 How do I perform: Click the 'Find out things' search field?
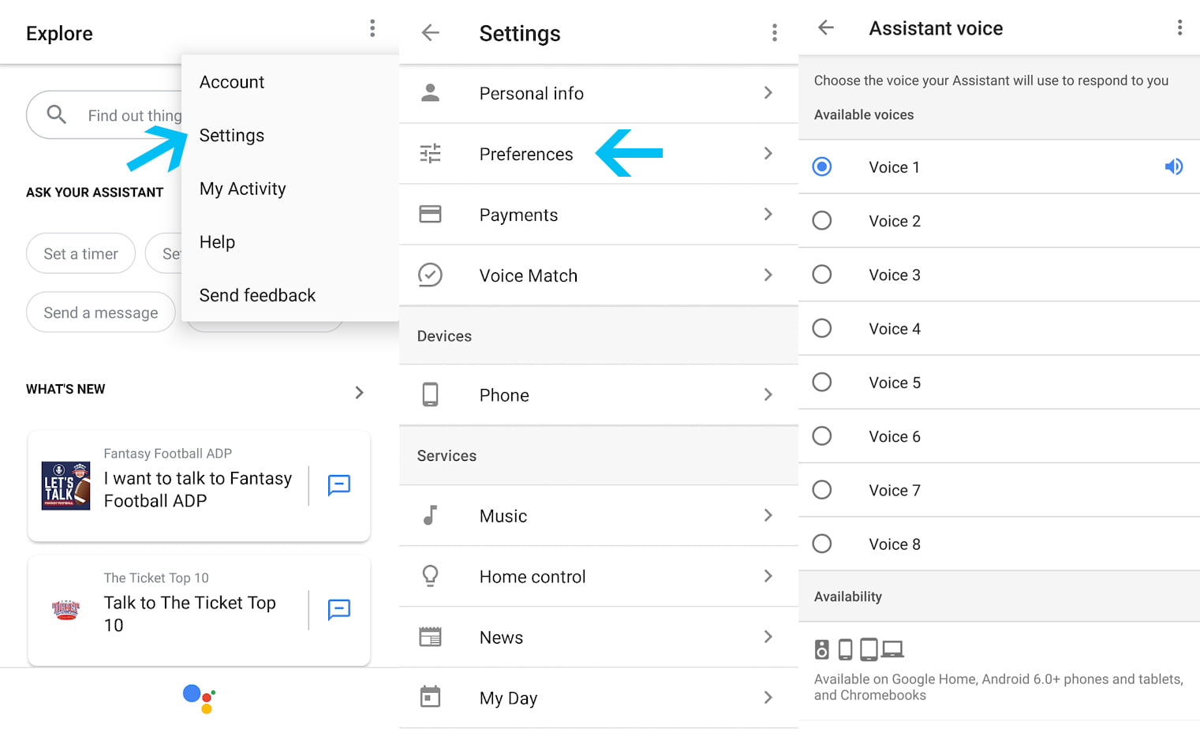[x=118, y=115]
